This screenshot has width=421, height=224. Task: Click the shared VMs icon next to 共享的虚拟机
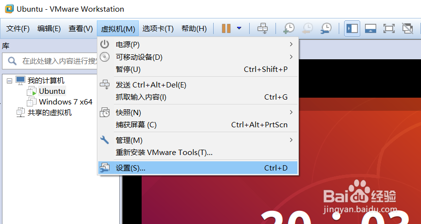pos(20,113)
